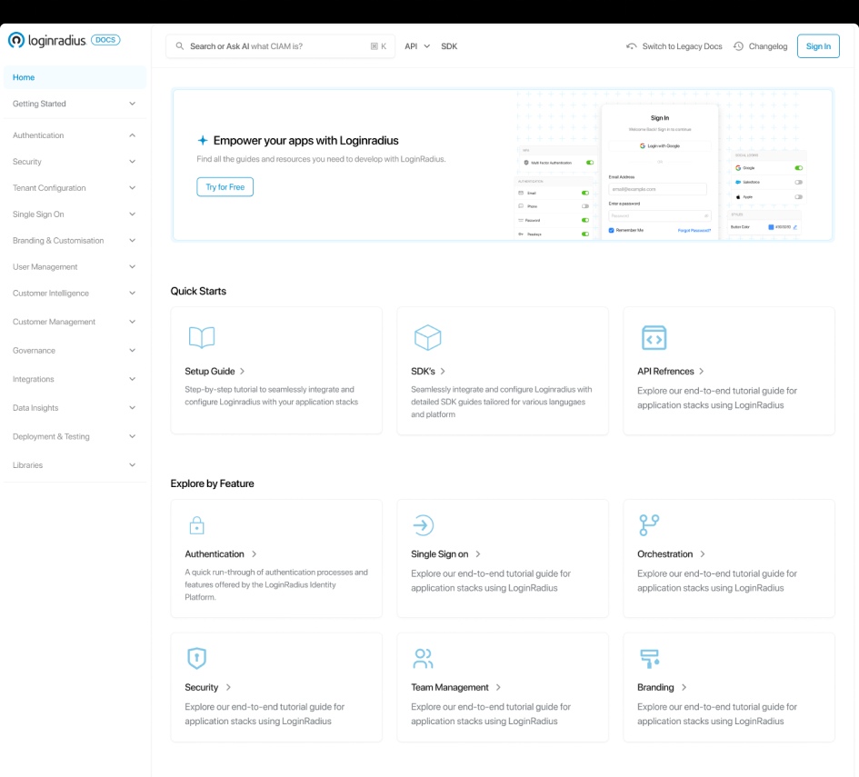
Task: Toggle the Salesforce social login switch
Action: [x=799, y=183]
